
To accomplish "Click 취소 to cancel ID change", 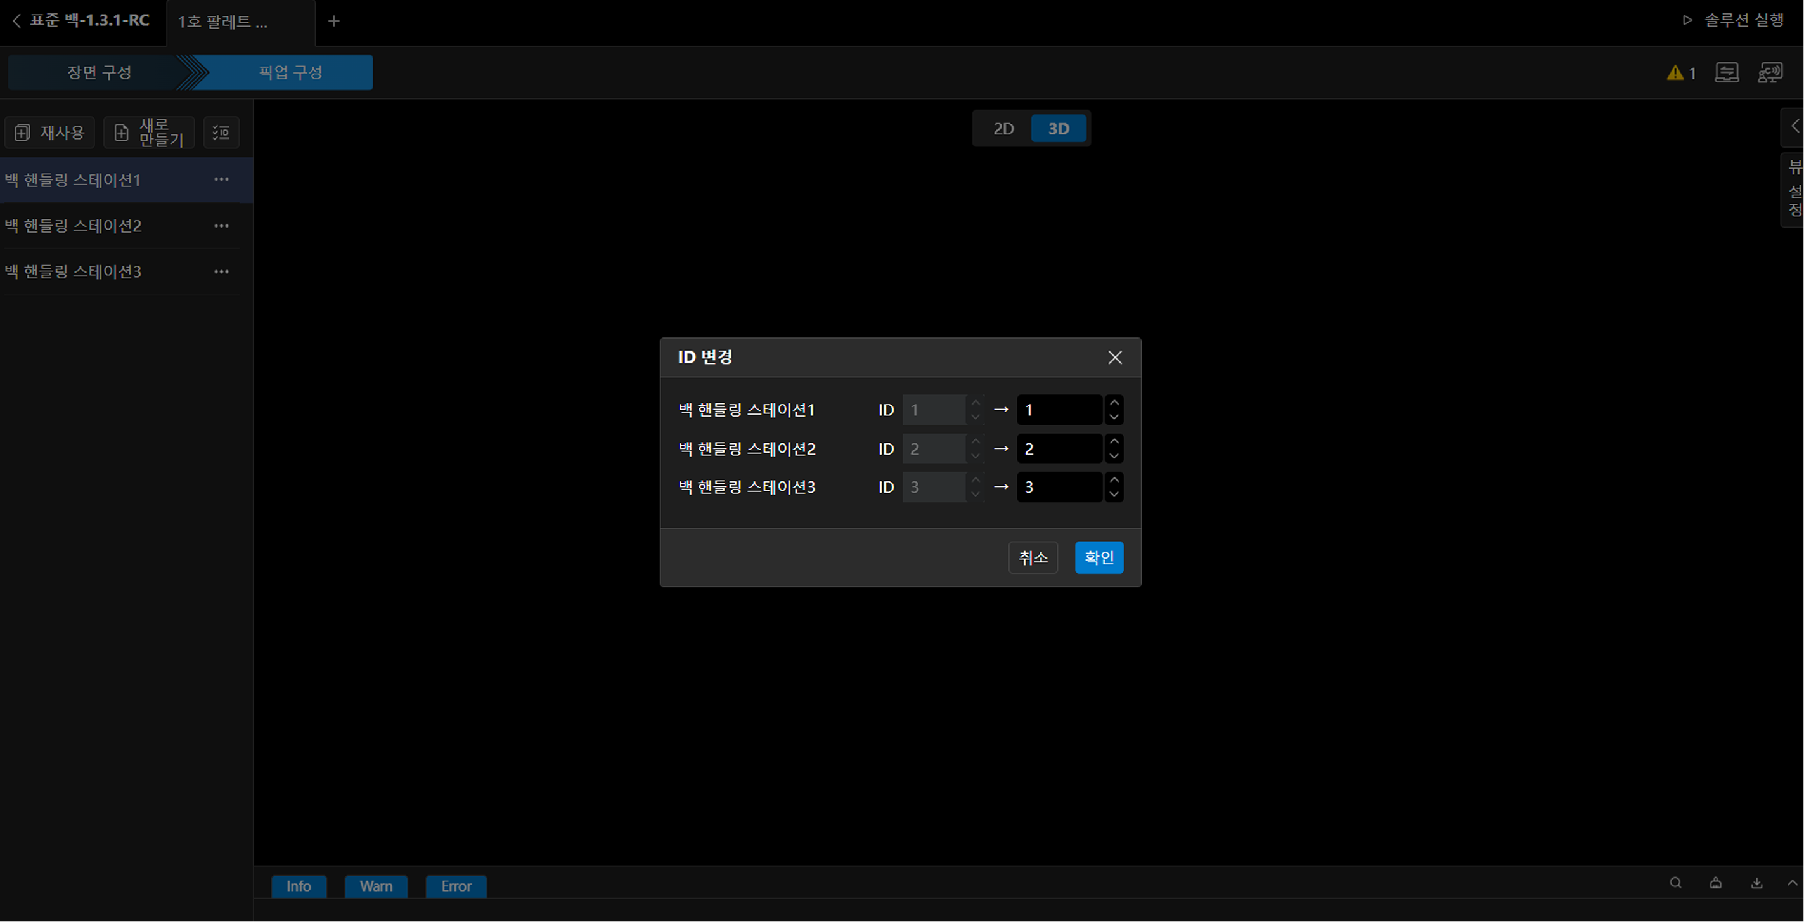I will click(1033, 557).
